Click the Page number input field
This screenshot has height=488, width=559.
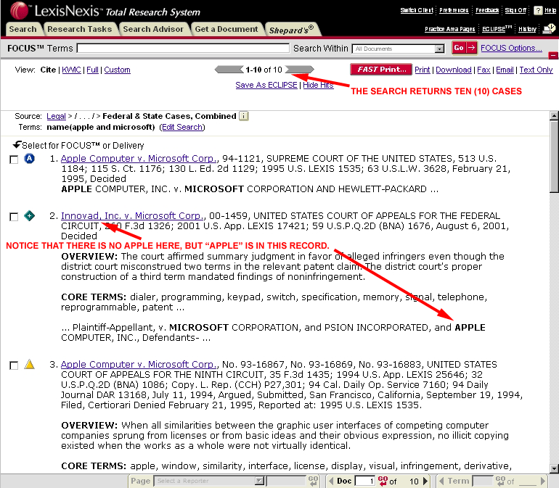[286, 481]
